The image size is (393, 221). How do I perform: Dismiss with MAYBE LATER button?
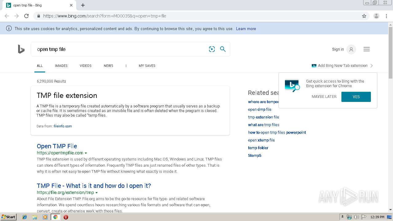click(324, 97)
